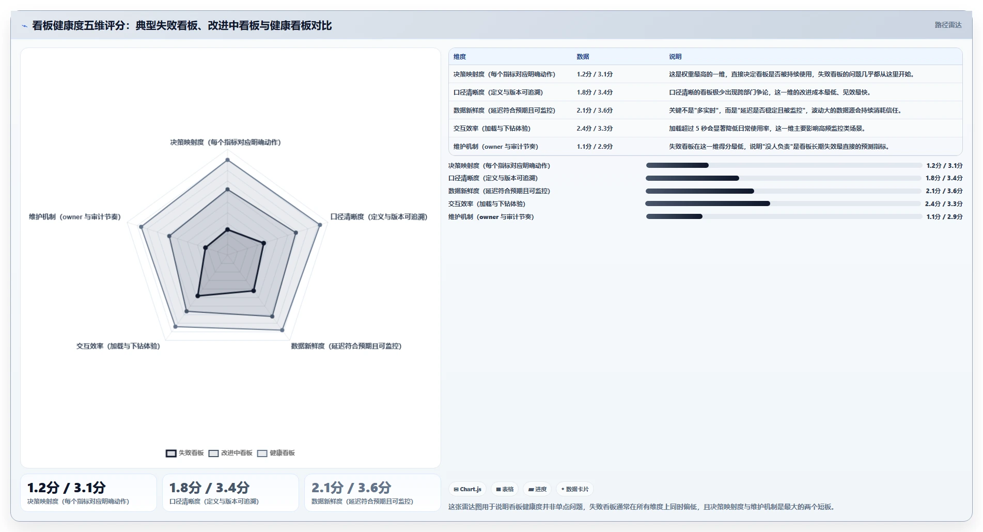Click the description starting 口径清晰的看板极少
Image resolution: width=983 pixels, height=532 pixels.
point(771,92)
